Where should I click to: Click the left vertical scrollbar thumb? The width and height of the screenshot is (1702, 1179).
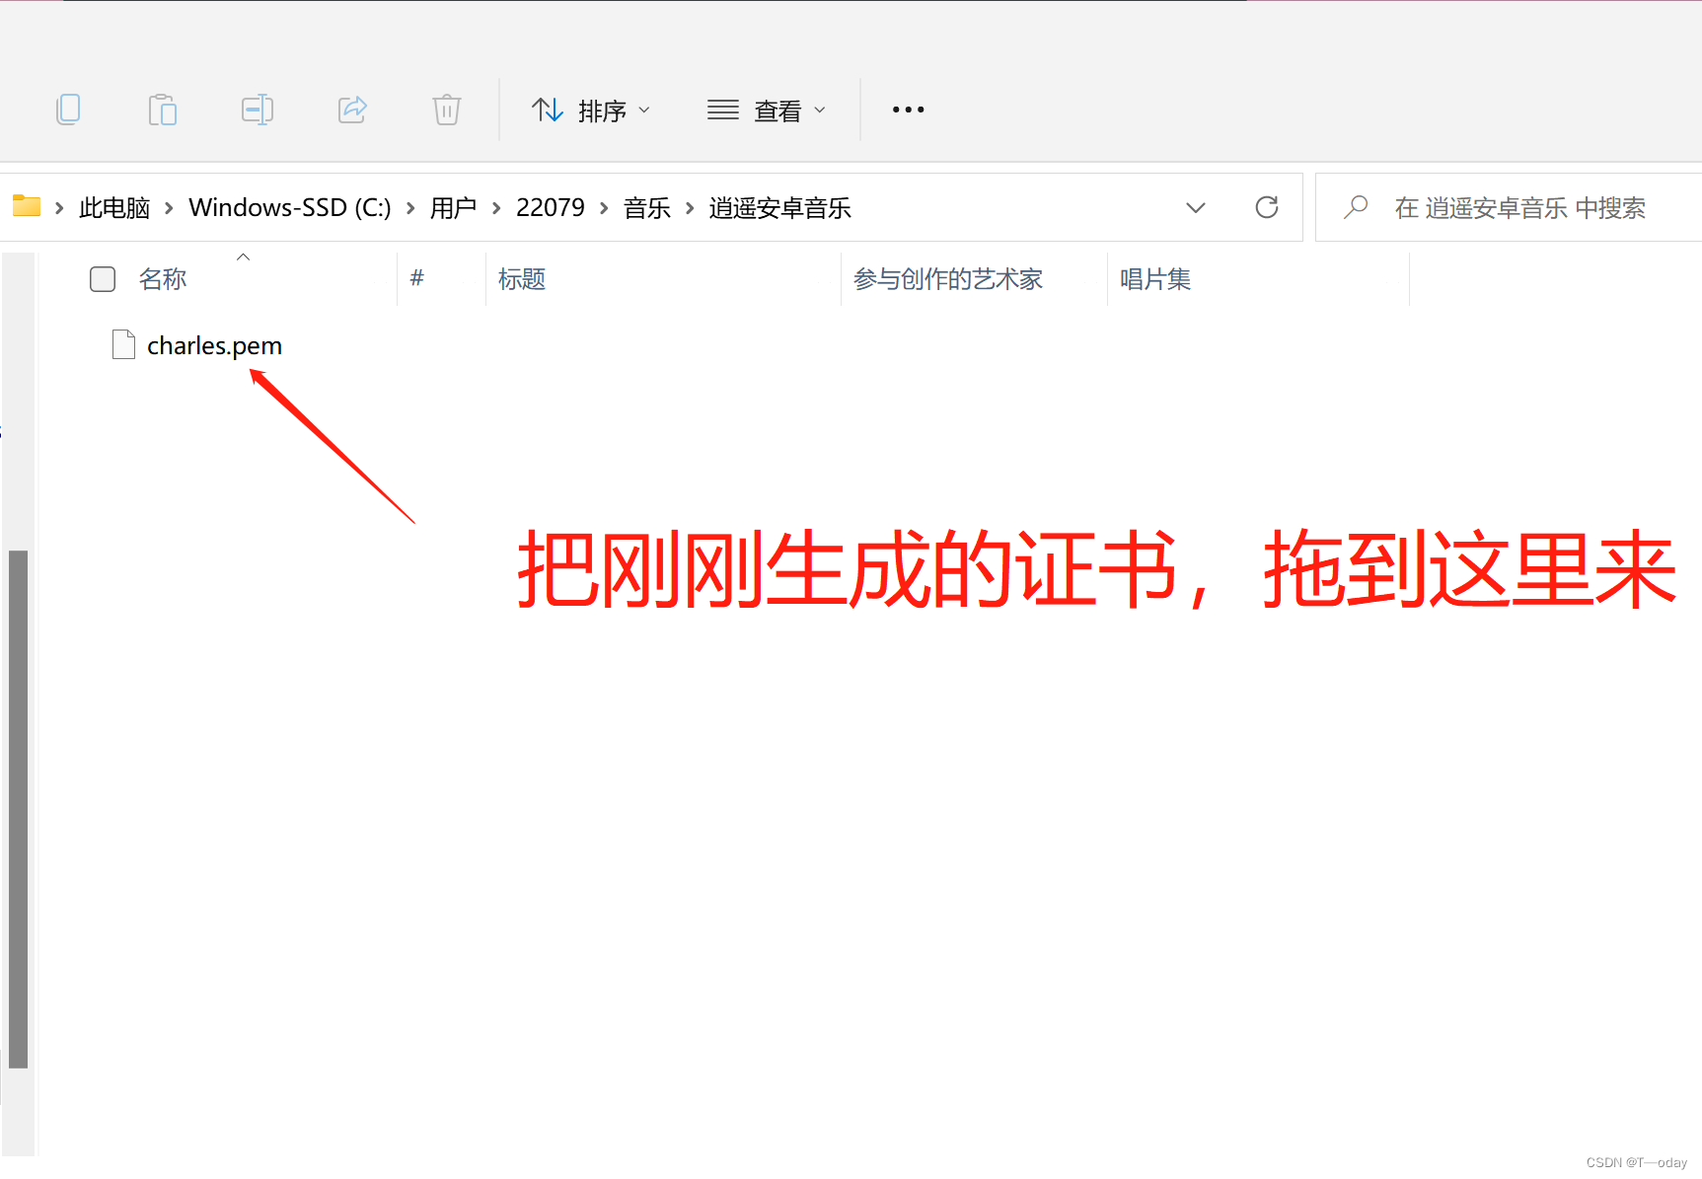click(18, 809)
